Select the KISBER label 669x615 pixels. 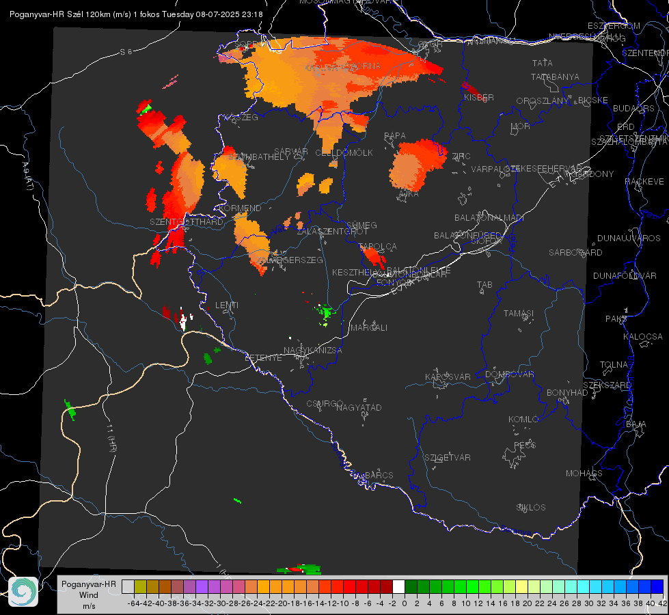[x=479, y=97]
